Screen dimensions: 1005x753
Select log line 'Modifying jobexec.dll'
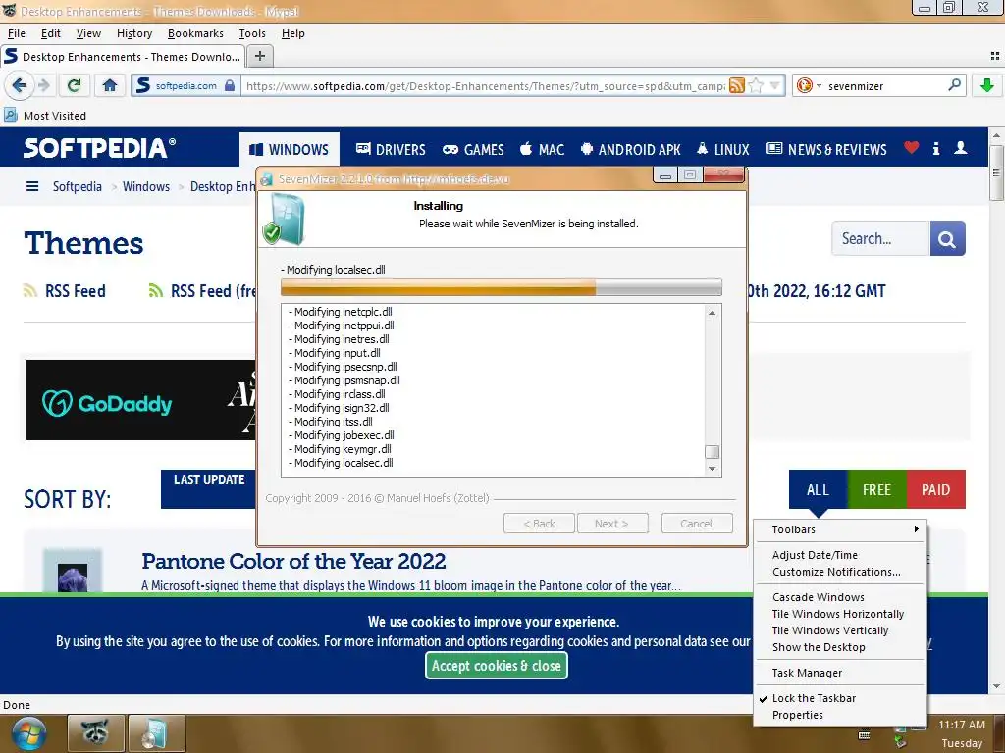[341, 434]
